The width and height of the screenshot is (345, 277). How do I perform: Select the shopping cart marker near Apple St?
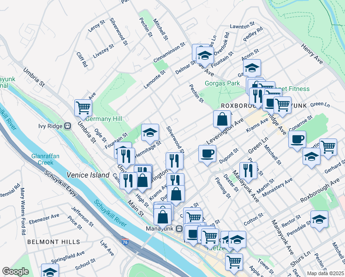[x=234, y=262]
